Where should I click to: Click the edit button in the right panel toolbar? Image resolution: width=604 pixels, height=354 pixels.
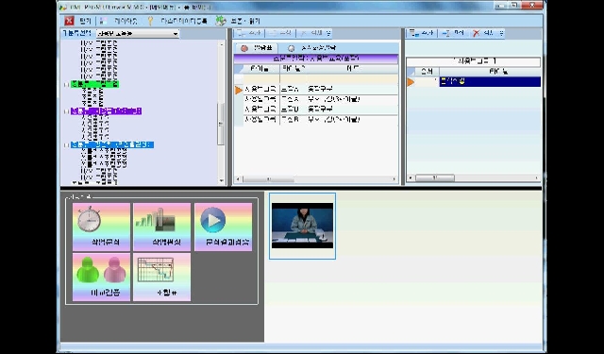[453, 33]
